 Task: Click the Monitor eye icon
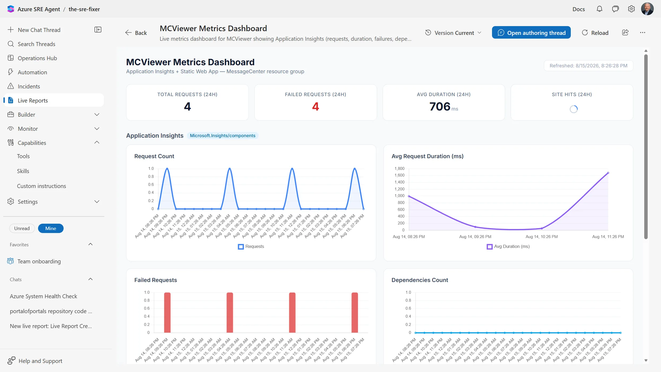(11, 128)
